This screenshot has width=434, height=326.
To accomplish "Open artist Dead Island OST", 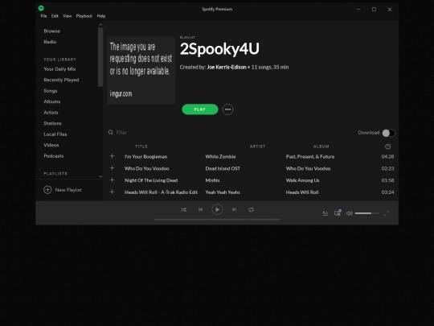I will tap(223, 168).
